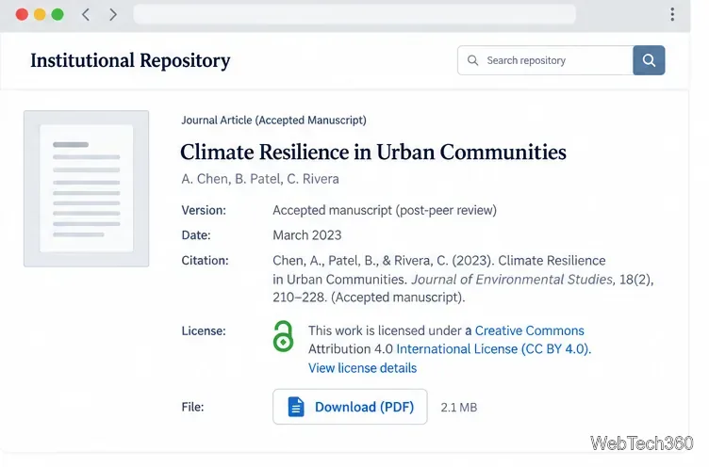Open the browser three-dot menu
Viewport: 709px width, 467px height.
(672, 14)
